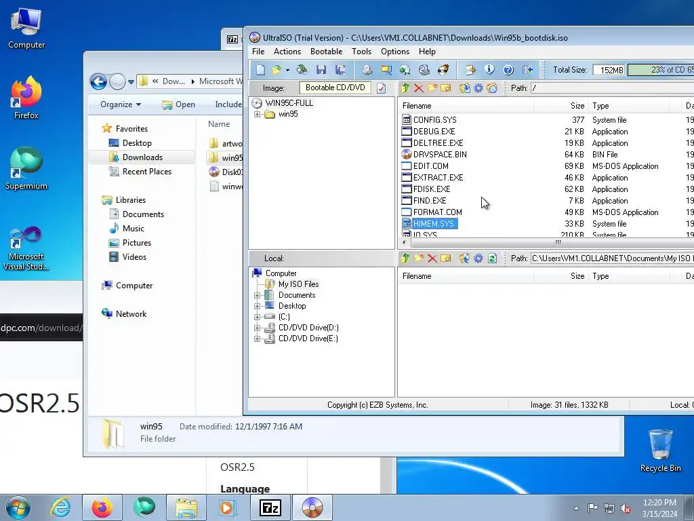The width and height of the screenshot is (694, 521).
Task: Open the Options menu
Action: click(395, 52)
